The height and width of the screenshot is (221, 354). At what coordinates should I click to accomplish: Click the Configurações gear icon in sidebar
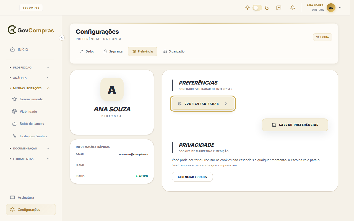tap(12, 210)
